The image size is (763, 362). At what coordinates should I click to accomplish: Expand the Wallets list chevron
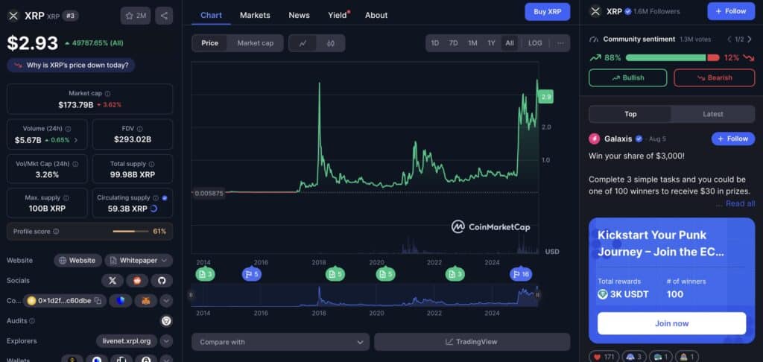tap(166, 360)
